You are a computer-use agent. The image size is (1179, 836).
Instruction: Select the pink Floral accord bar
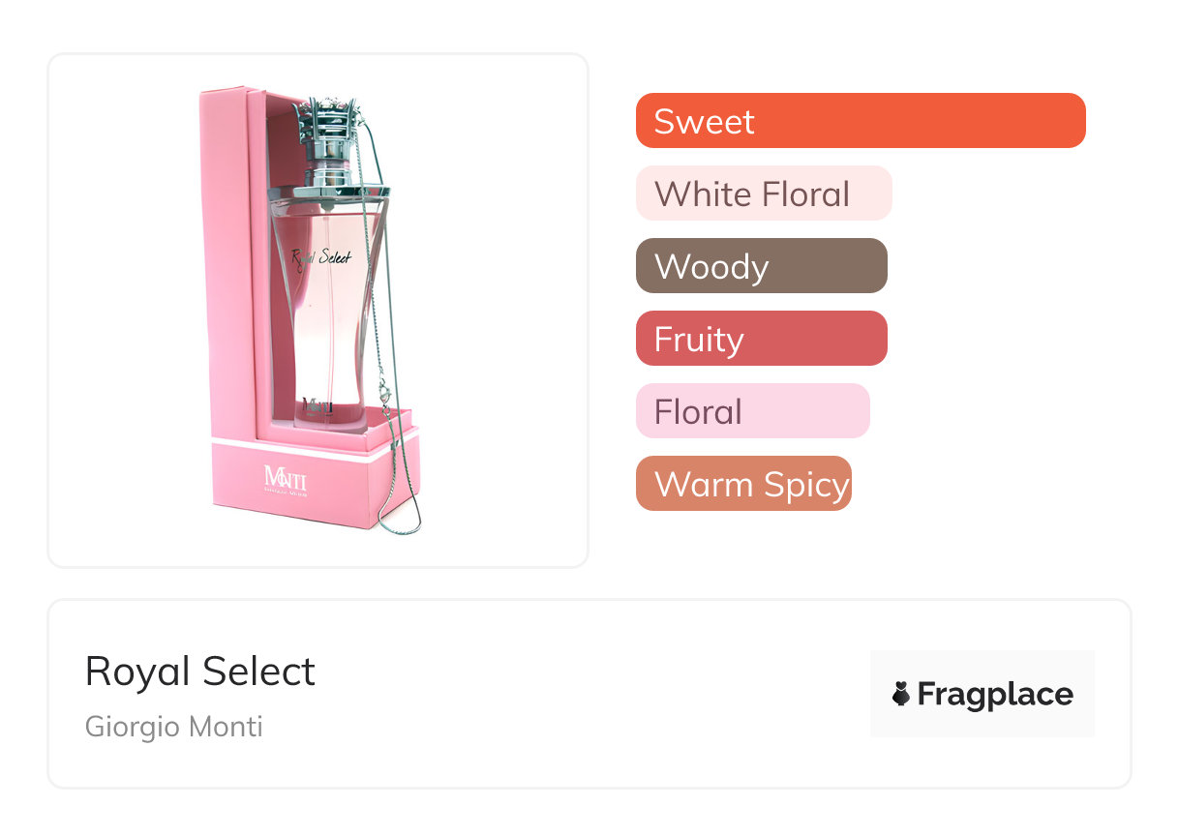click(752, 411)
